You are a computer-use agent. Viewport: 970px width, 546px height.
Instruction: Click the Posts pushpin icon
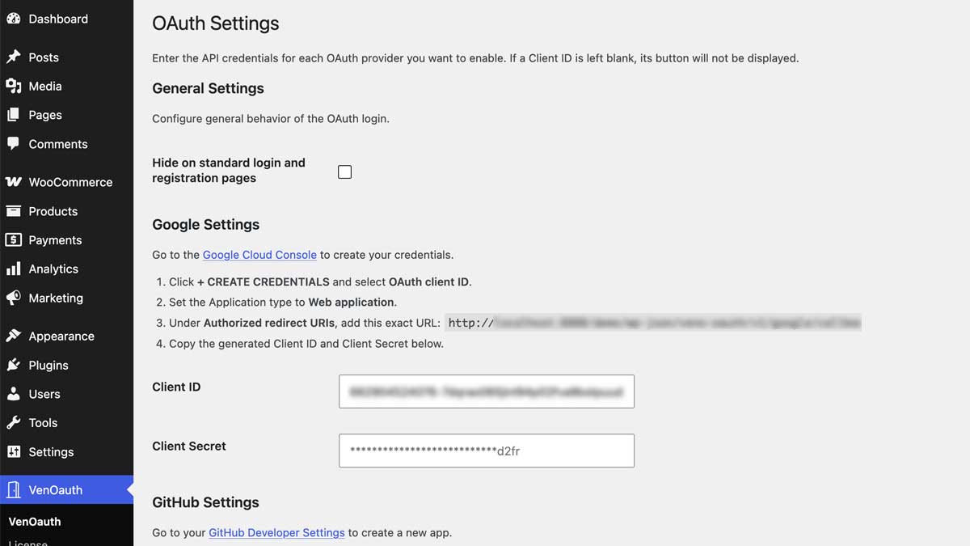pyautogui.click(x=13, y=57)
